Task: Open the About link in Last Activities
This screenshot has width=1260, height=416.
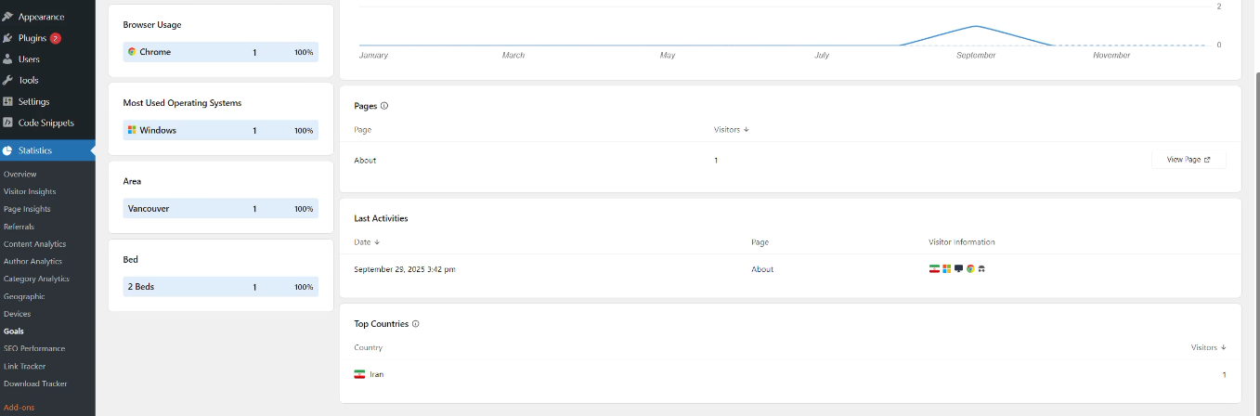Action: pos(762,269)
